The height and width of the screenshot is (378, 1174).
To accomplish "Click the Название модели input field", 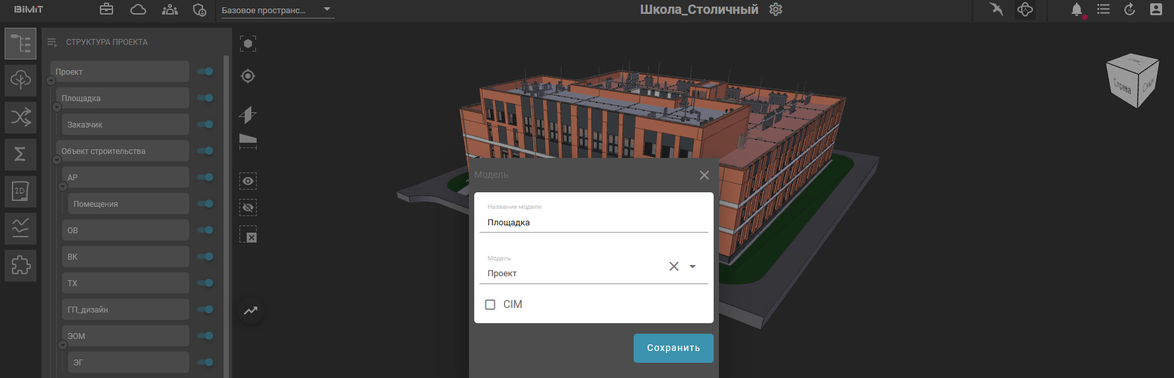I will (593, 223).
